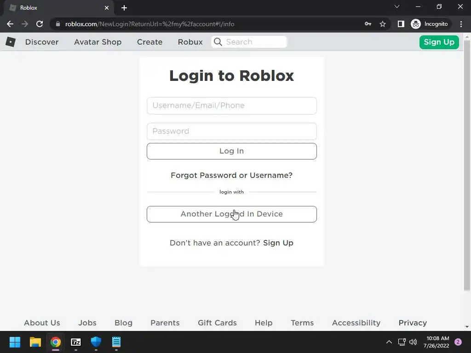Open 7-Zip from the taskbar
Image resolution: width=471 pixels, height=353 pixels.
coord(76,342)
